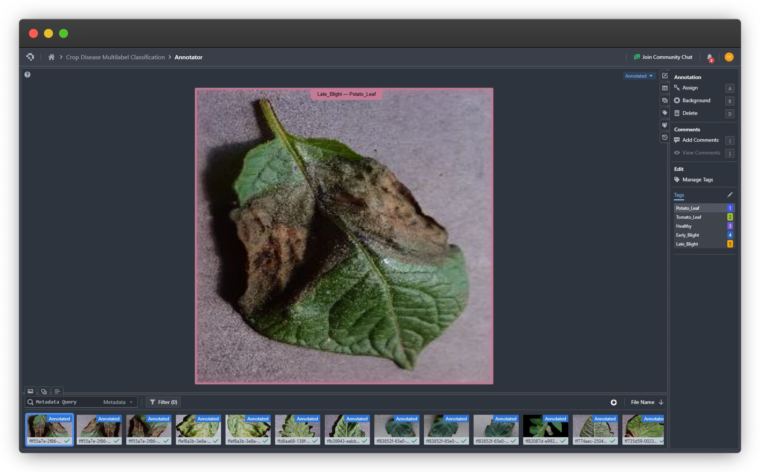
Task: Toggle the Background annotation option
Action: (696, 101)
